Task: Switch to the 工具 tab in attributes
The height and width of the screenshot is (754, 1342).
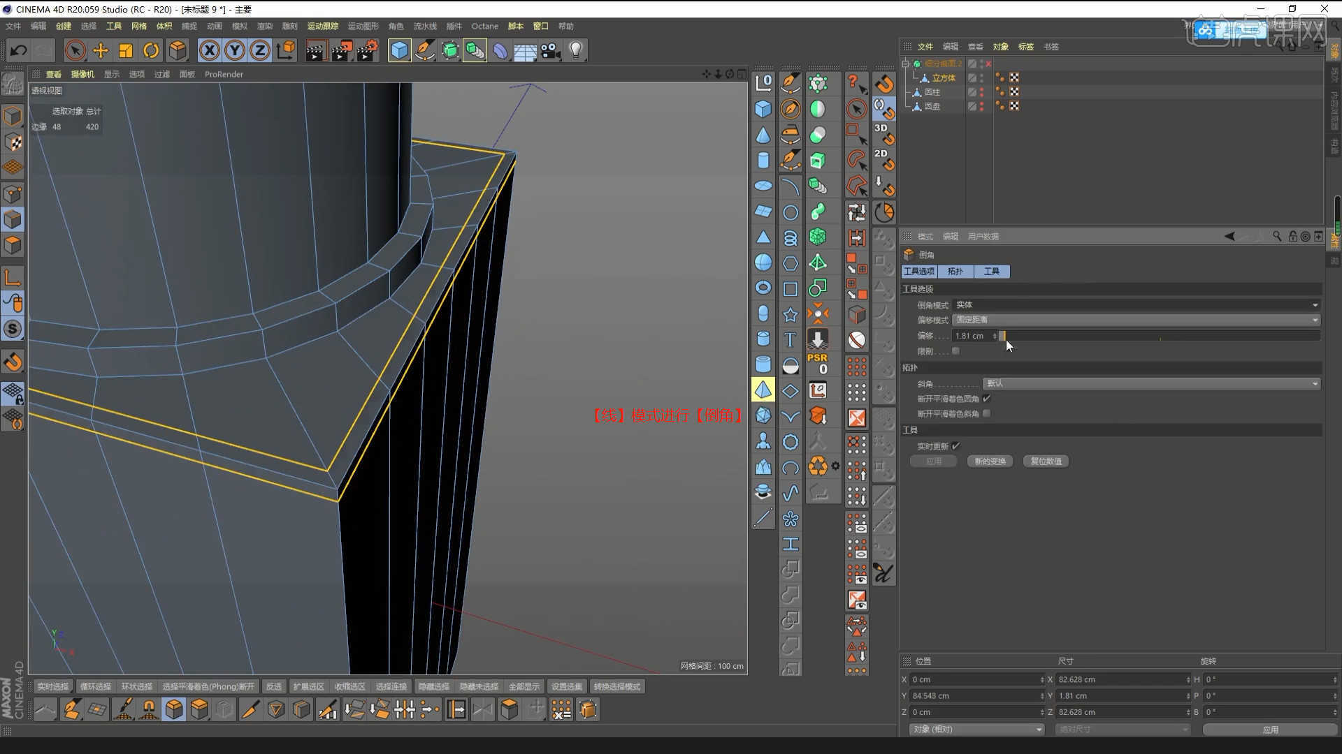Action: 991,271
